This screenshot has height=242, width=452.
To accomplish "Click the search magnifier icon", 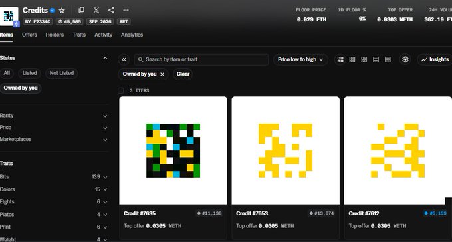I will pos(141,59).
